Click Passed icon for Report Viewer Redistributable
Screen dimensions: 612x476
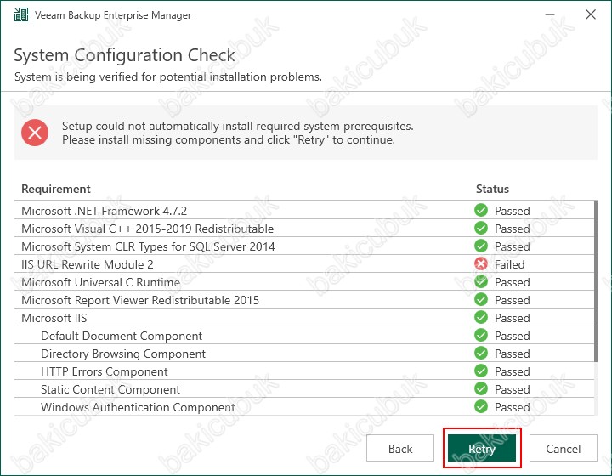click(481, 300)
